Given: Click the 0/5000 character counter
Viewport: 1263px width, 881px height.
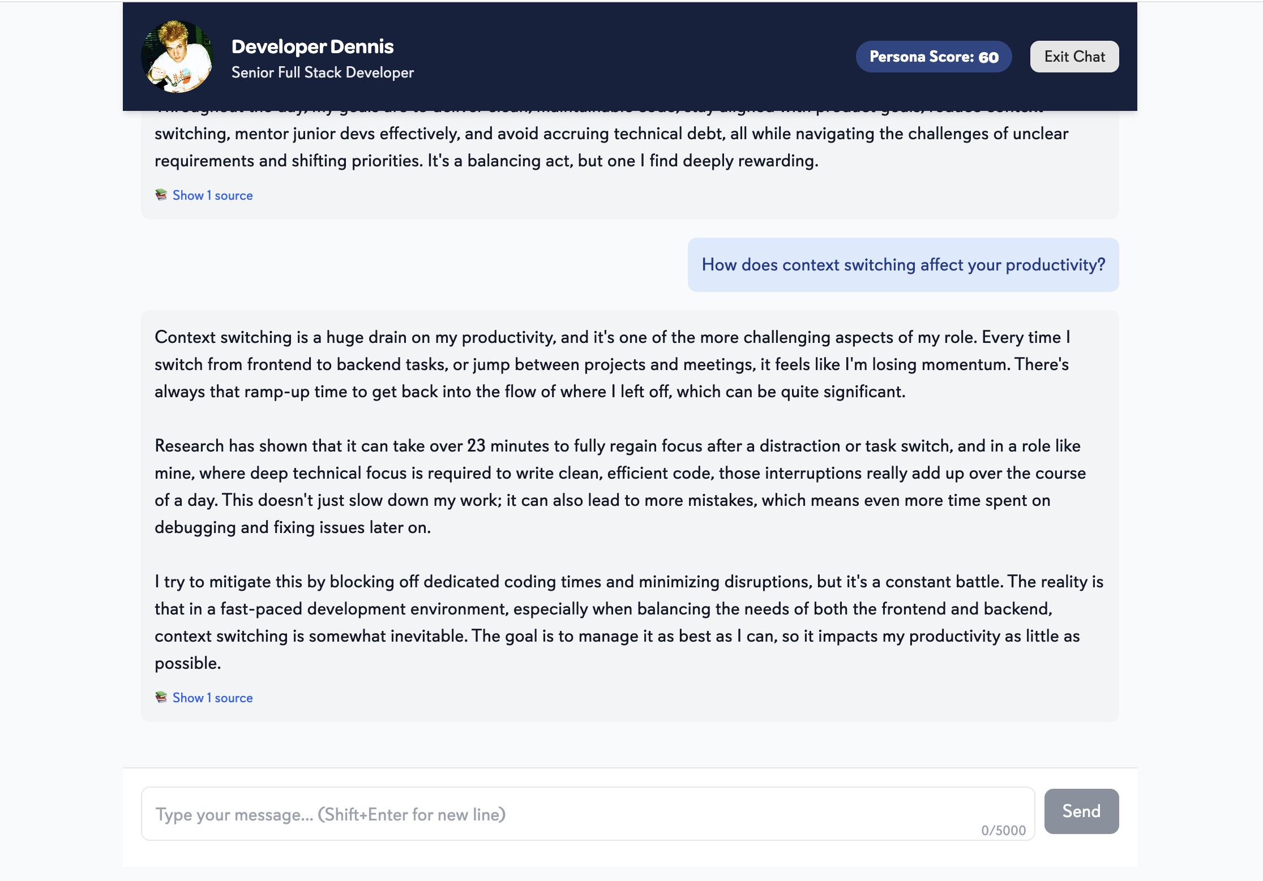Looking at the screenshot, I should [1003, 830].
